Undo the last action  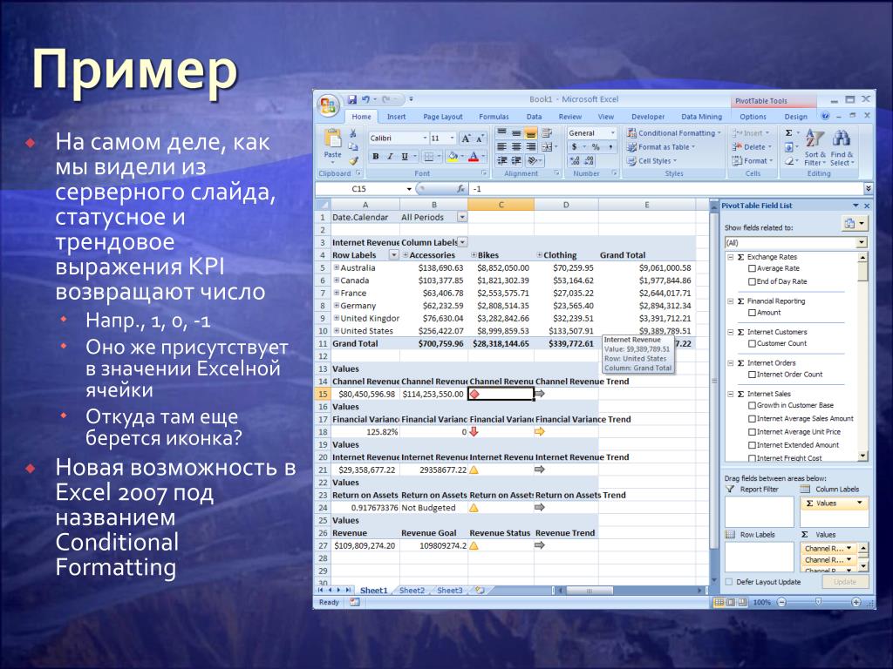365,99
